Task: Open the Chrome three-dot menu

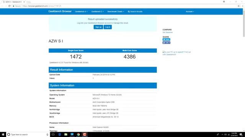Action: point(243,6)
